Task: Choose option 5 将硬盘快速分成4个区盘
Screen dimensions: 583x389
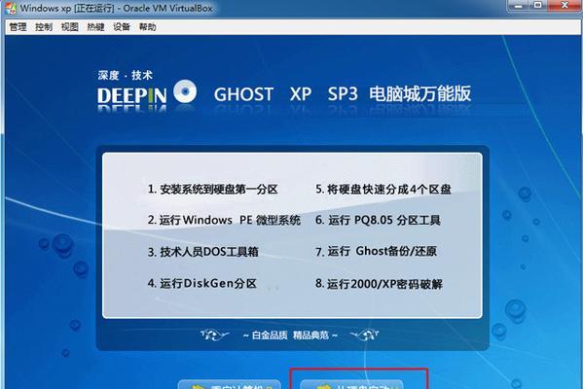Action: click(x=383, y=189)
